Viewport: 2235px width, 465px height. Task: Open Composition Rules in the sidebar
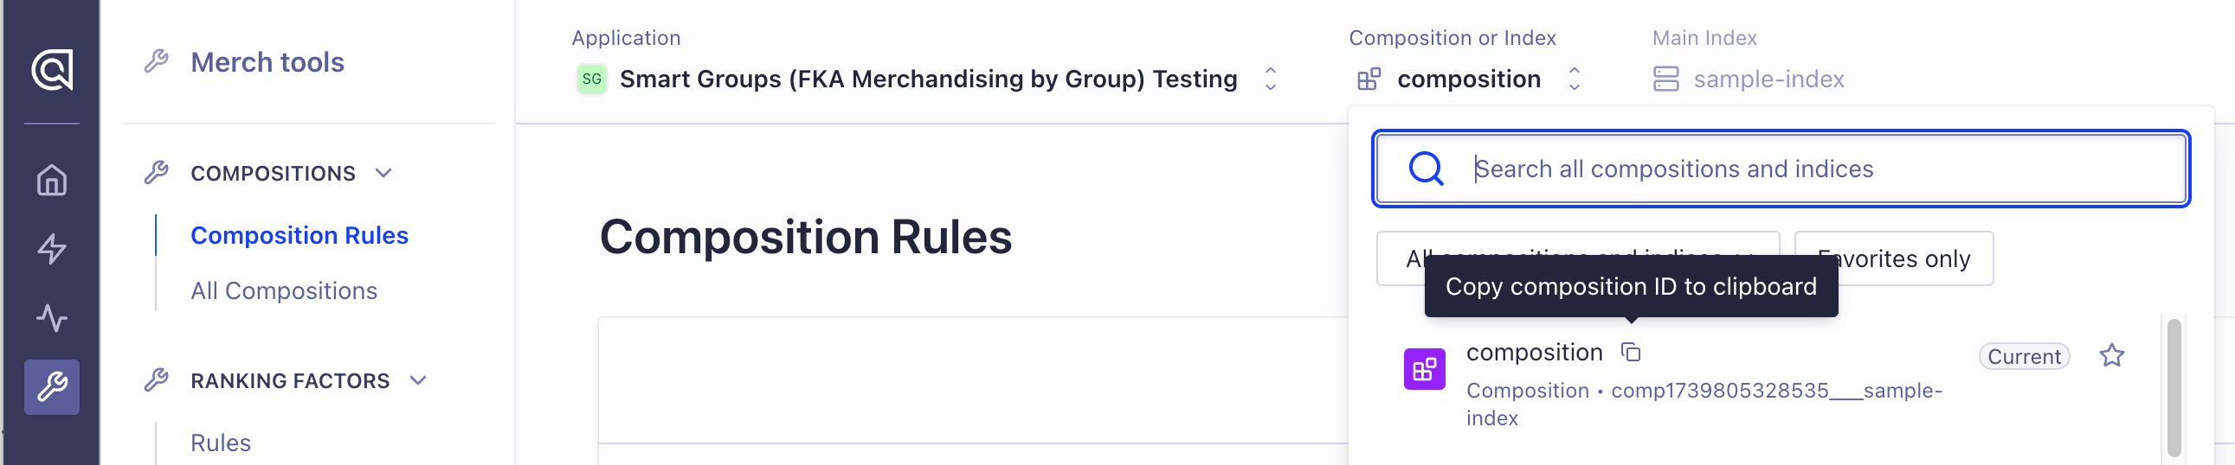pos(300,236)
